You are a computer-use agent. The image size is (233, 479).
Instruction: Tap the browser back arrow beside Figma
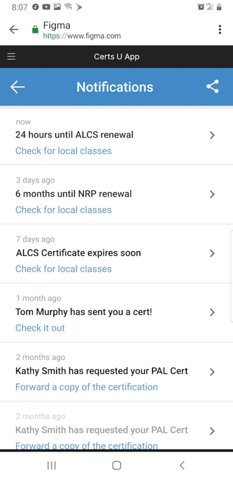(14, 29)
